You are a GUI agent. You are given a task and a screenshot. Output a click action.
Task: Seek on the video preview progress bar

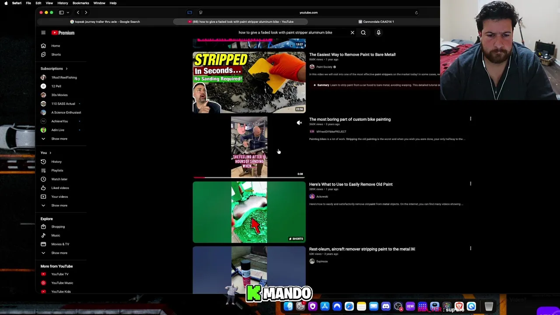click(x=249, y=178)
